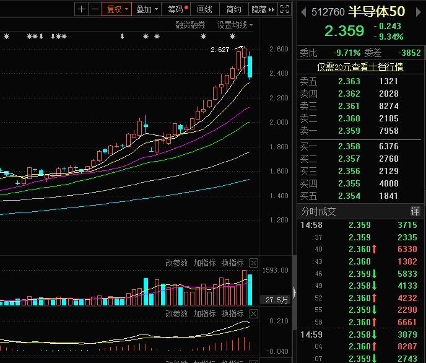Zoom in the chart with plus icon
The width and height of the screenshot is (426, 363).
point(81,9)
